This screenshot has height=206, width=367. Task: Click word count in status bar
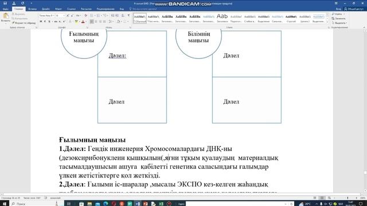pos(32,198)
